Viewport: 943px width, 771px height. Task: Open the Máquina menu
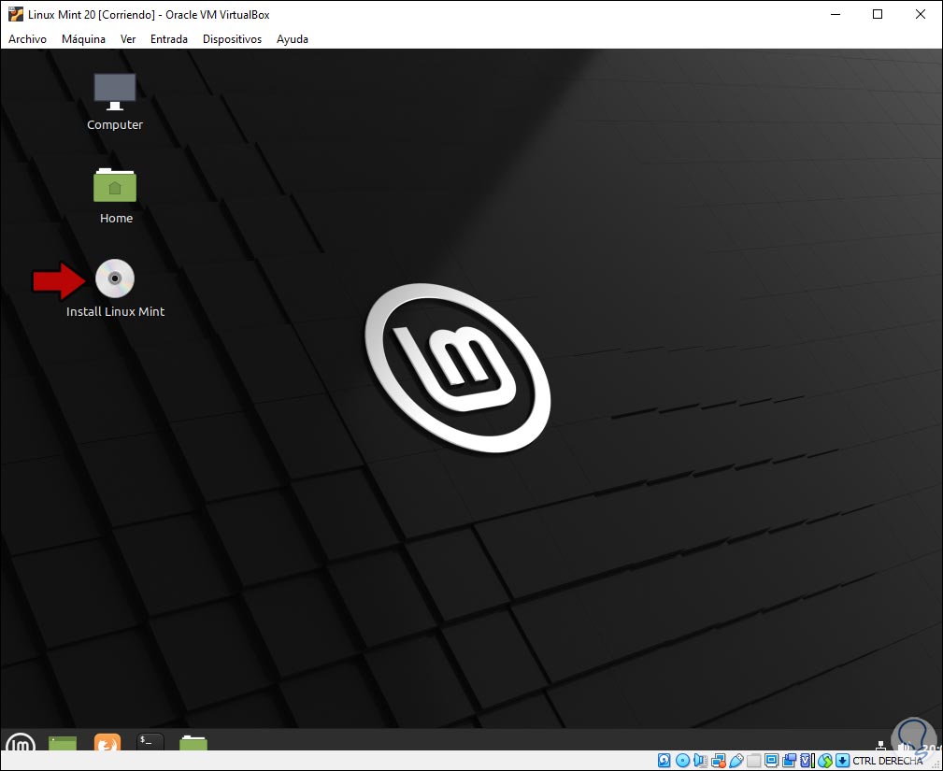coord(83,39)
